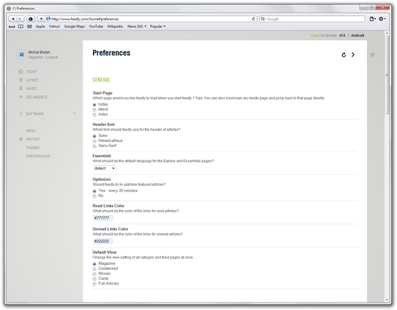The height and width of the screenshot is (310, 397).
Task: Click the Unread Links Color #222222 field
Action: click(x=103, y=241)
